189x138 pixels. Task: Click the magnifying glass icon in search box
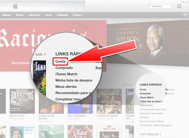point(149,6)
